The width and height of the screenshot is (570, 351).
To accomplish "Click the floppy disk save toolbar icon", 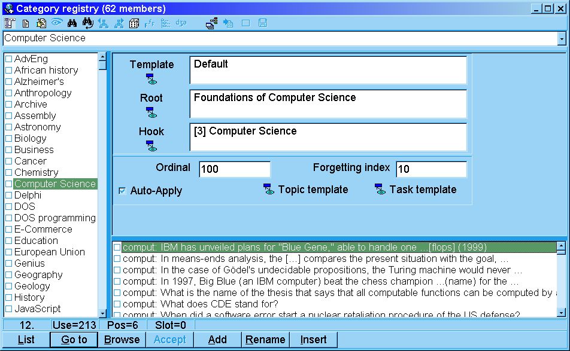I will point(263,23).
